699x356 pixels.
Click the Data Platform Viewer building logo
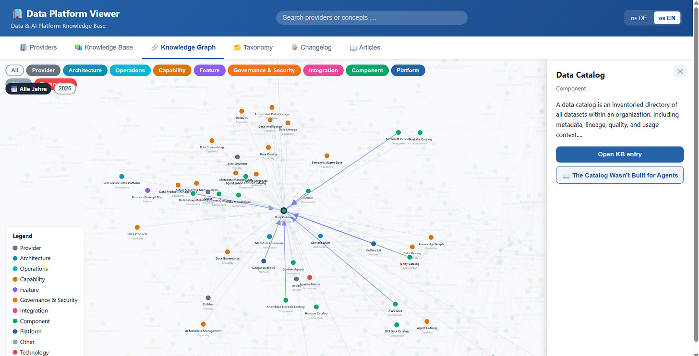pyautogui.click(x=17, y=14)
